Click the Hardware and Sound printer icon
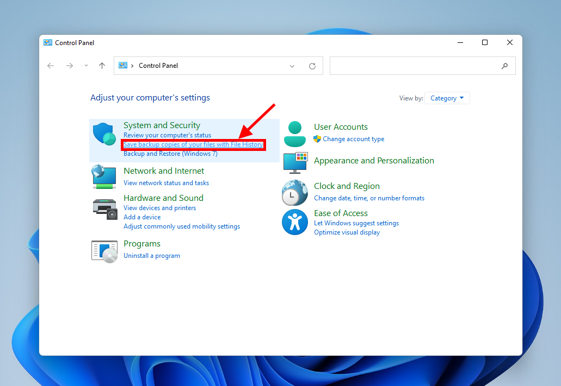 coord(105,209)
